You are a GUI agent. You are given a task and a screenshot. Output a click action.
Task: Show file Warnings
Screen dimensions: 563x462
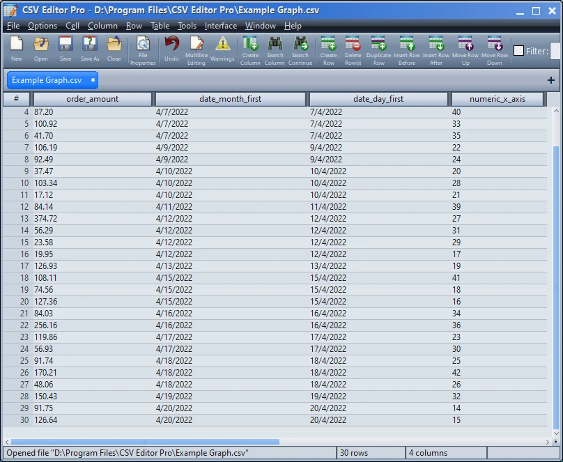click(222, 50)
